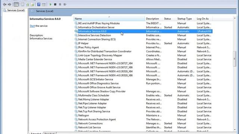Sort by the Log On As column header
239x134 pixels.
(x=204, y=19)
